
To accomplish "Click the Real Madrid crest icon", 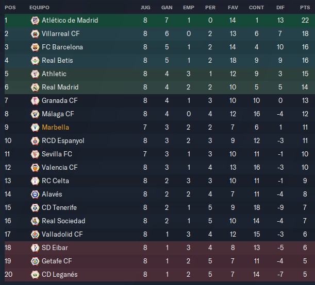I will click(x=35, y=87).
